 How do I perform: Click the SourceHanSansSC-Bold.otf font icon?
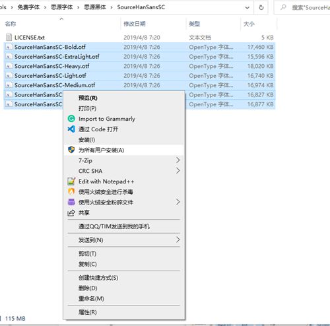9,47
